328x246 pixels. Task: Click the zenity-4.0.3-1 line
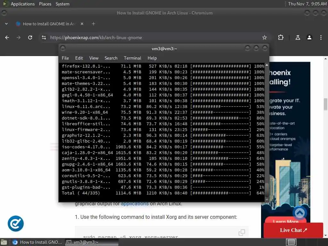163,158
